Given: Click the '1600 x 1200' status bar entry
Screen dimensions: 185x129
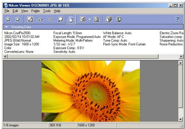Looking at the screenshot, I should pos(86,125).
